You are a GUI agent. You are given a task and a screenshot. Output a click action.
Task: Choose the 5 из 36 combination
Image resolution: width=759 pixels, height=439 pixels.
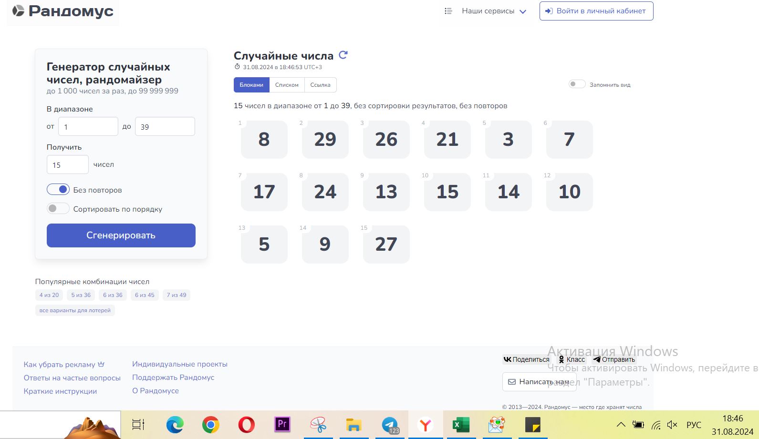81,295
